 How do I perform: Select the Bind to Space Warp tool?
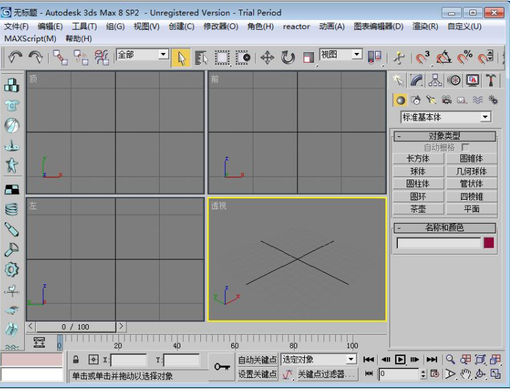click(101, 58)
